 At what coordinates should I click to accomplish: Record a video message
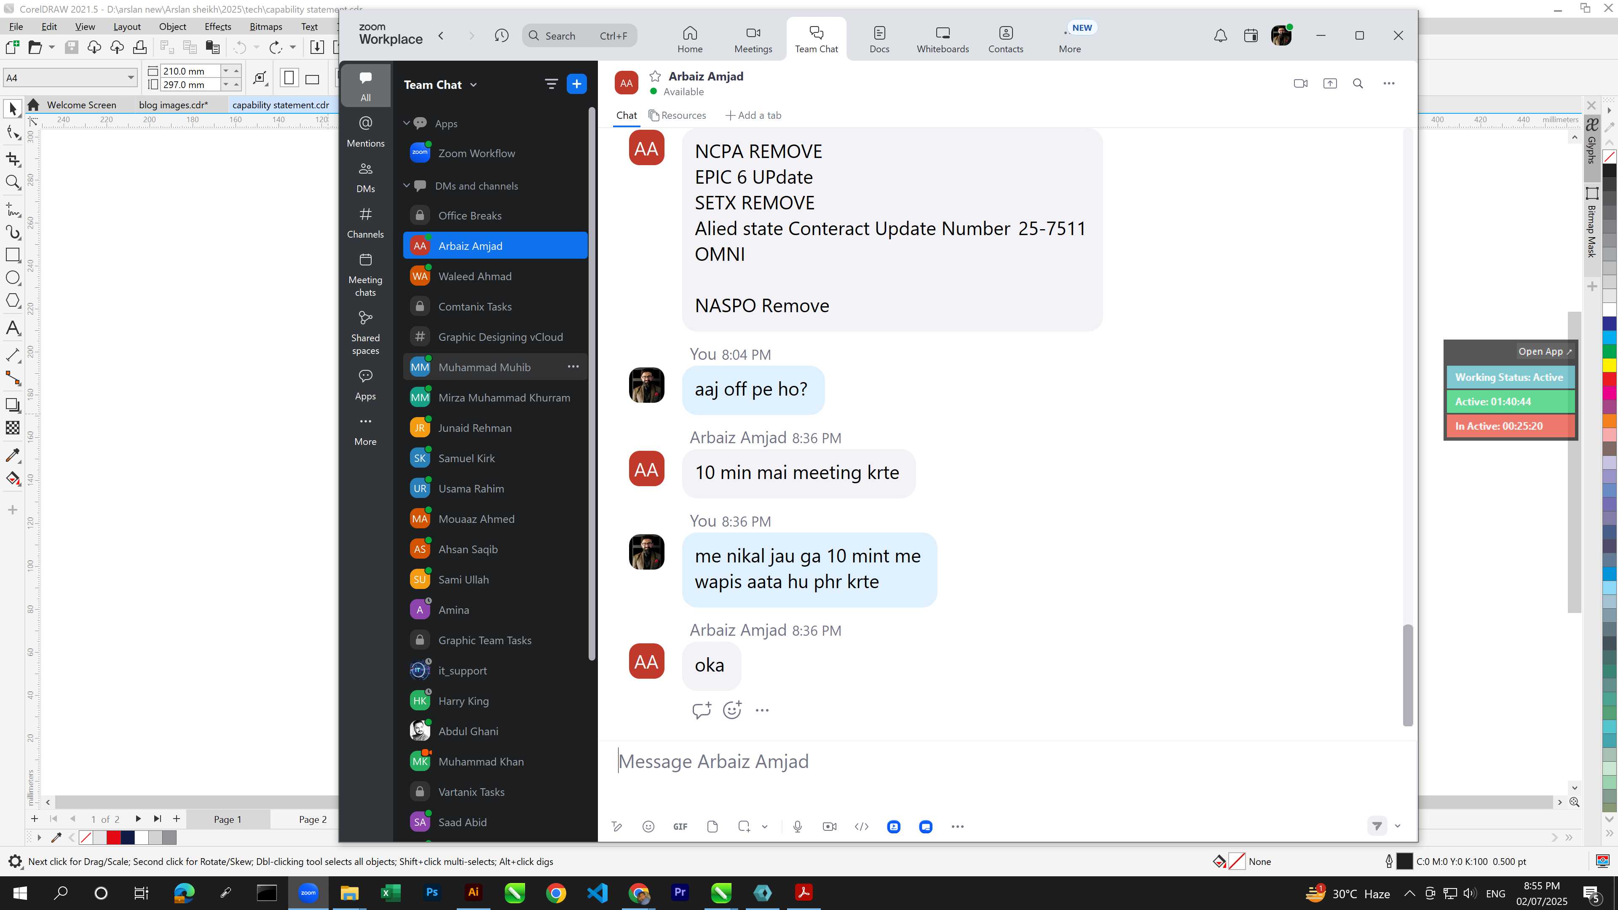[x=829, y=827]
